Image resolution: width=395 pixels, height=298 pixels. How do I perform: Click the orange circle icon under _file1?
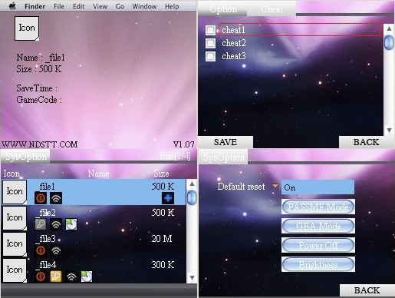click(x=41, y=198)
